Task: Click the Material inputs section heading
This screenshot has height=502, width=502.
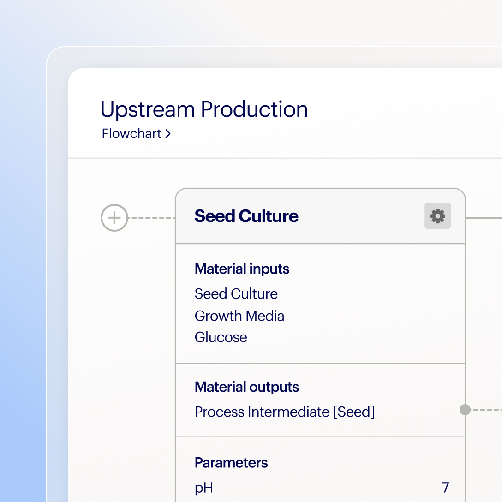Action: 242,269
